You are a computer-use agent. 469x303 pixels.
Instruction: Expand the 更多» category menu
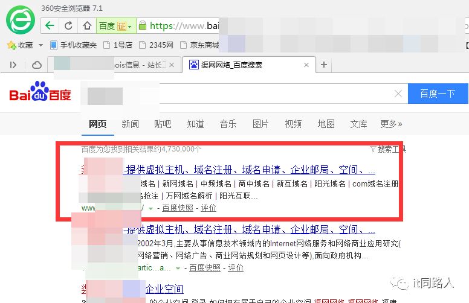click(x=391, y=124)
